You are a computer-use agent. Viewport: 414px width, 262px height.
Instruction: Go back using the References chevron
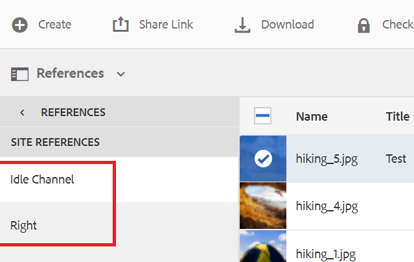pyautogui.click(x=23, y=112)
